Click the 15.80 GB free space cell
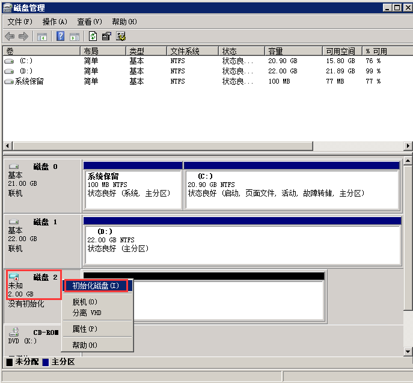The width and height of the screenshot is (413, 383). [341, 61]
